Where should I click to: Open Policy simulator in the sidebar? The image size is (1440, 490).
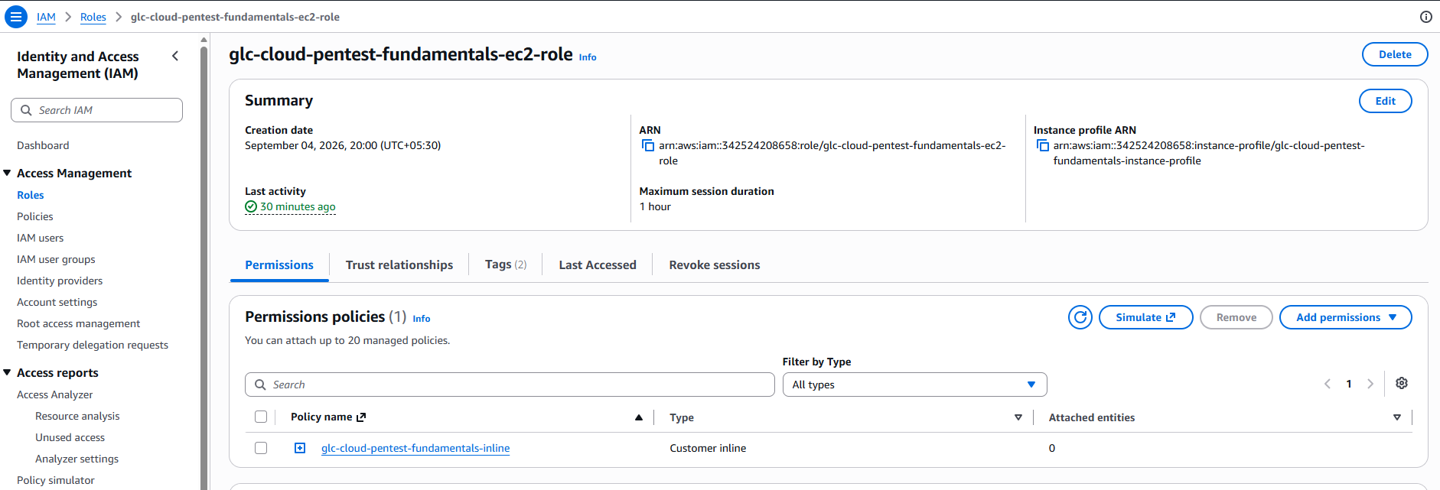click(56, 480)
